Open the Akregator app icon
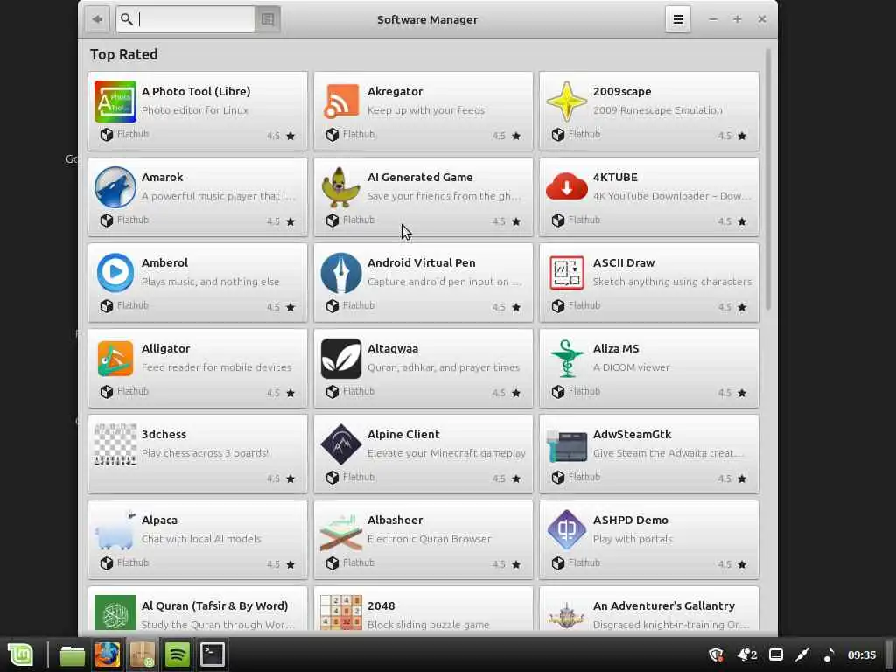This screenshot has height=672, width=896. pos(341,101)
